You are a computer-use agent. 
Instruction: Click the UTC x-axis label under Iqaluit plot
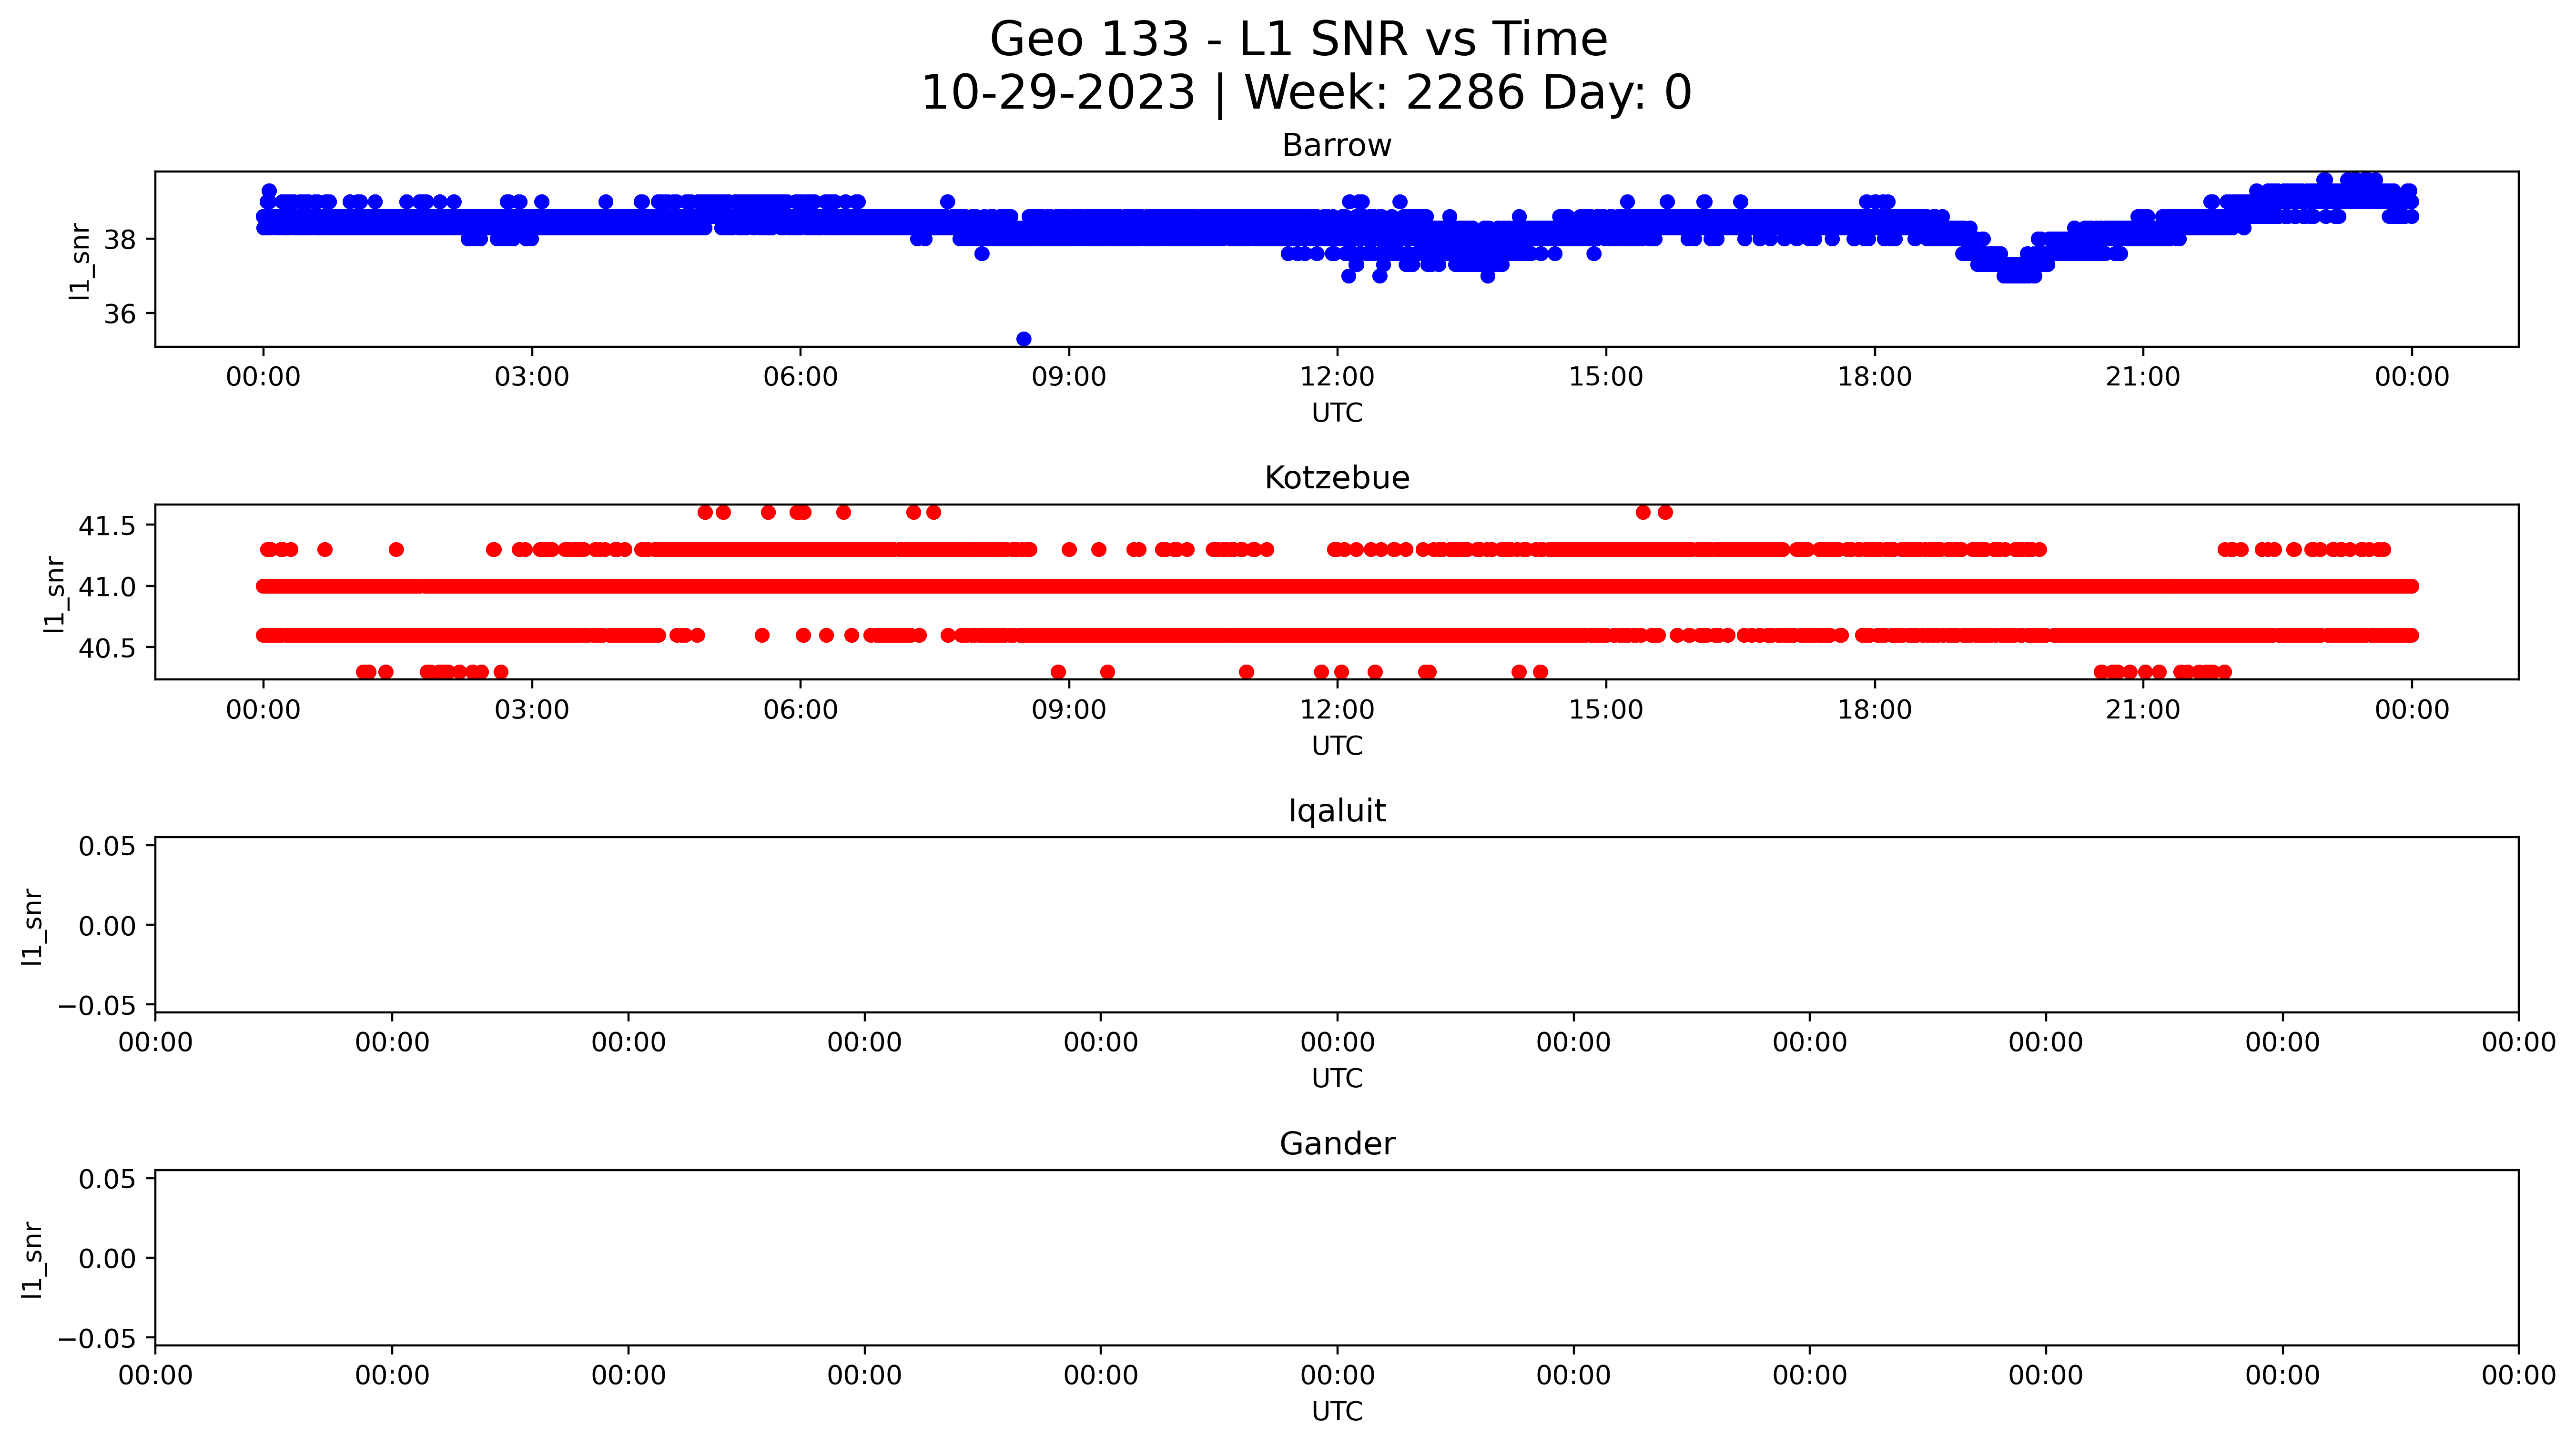coord(1337,1079)
